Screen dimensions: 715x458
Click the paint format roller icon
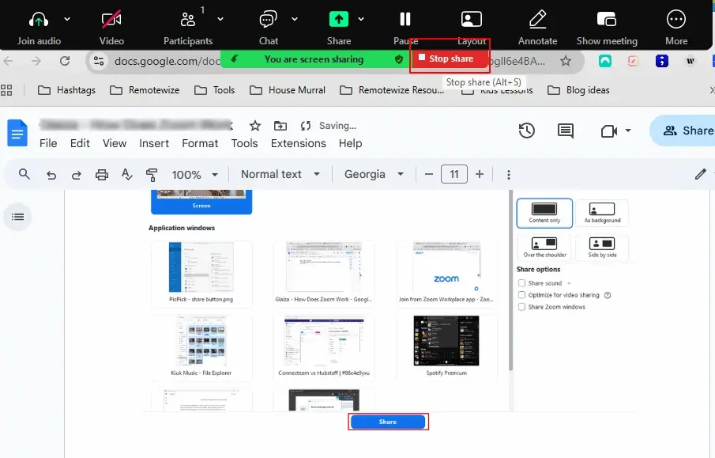coord(152,175)
